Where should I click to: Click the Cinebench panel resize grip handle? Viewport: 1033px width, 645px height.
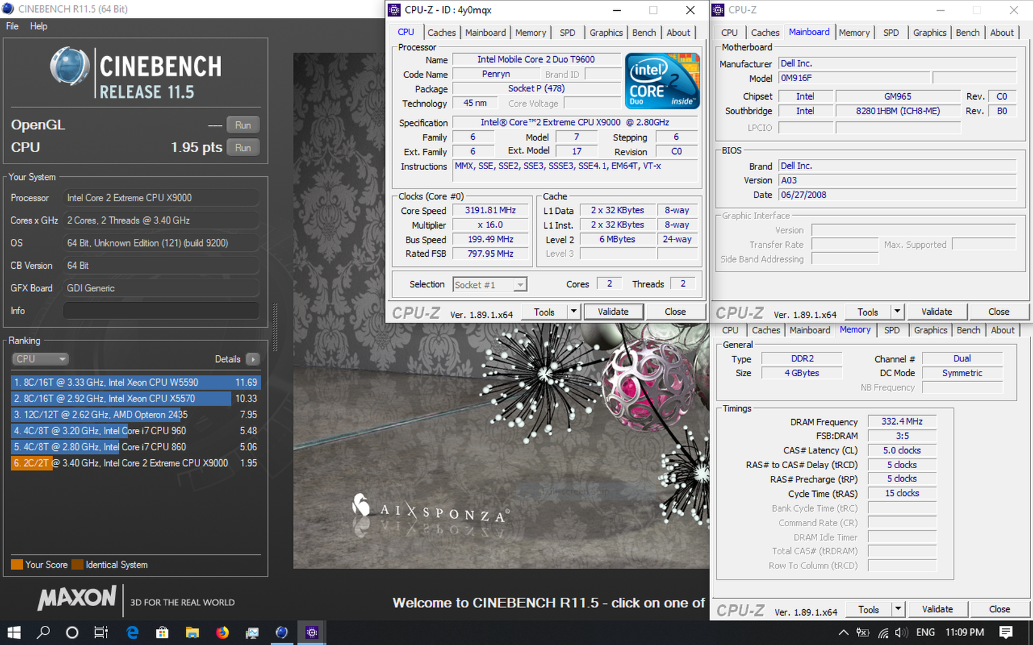pyautogui.click(x=275, y=327)
